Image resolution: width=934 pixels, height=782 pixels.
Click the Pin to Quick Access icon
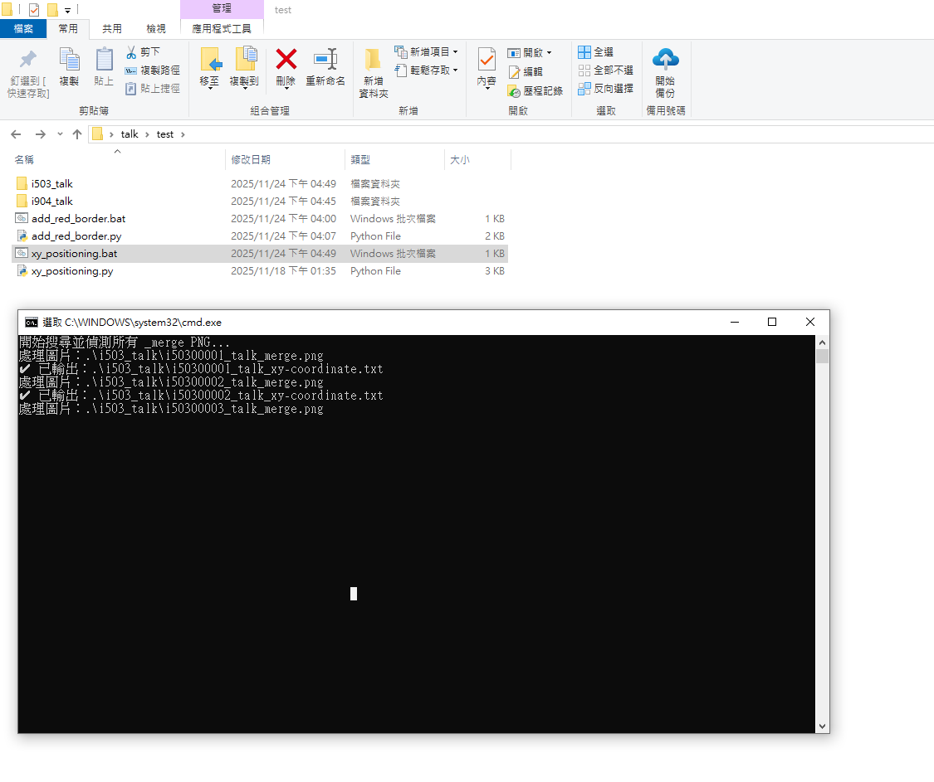[27, 60]
